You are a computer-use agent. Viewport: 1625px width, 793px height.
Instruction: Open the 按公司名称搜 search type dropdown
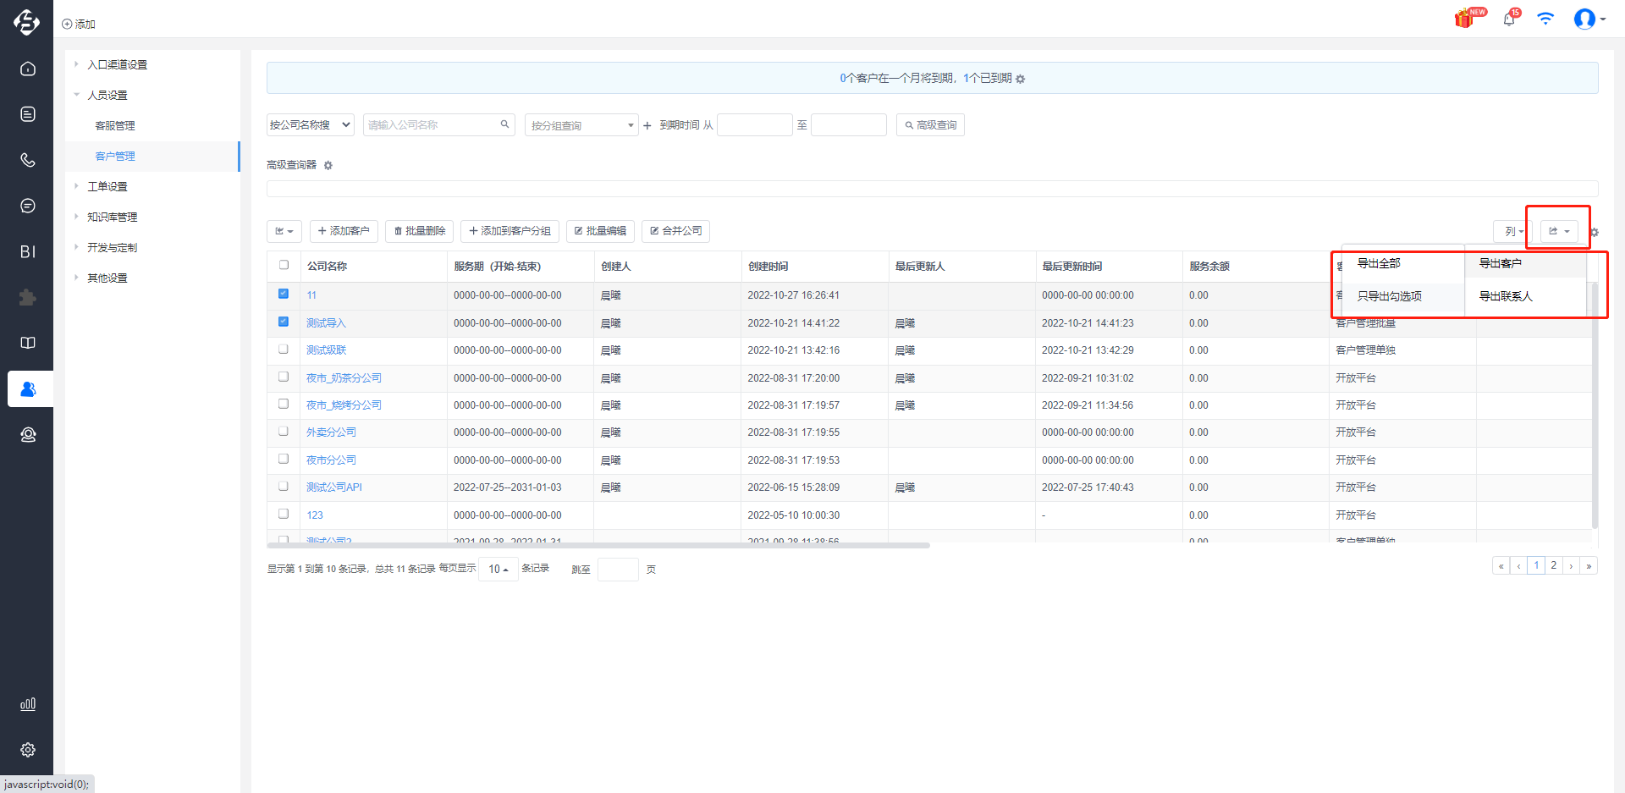point(310,124)
